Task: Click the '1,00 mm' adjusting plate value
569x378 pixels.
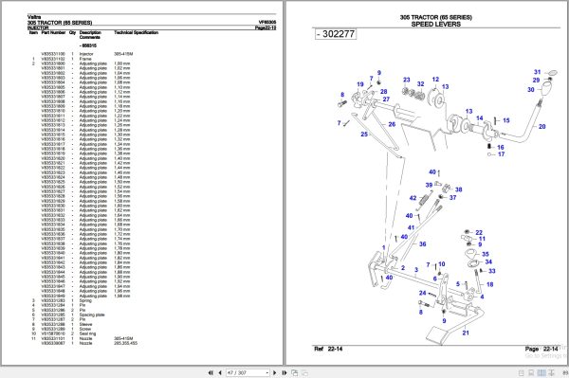Action: (122, 63)
